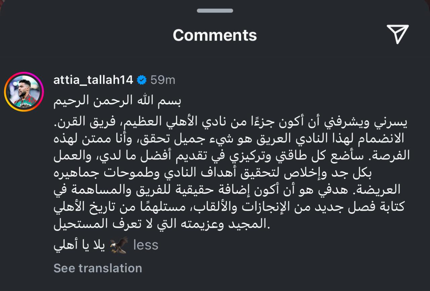430x291 pixels.
Task: Tap the "يلا يا أهلي" text
Action: pos(80,246)
